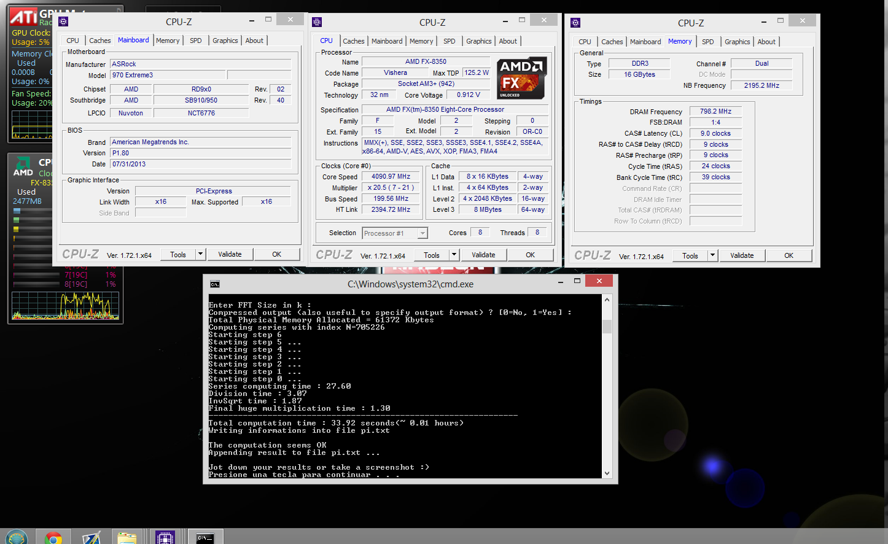
Task: Click the cmd.exe scrollbar down arrow
Action: [x=607, y=473]
